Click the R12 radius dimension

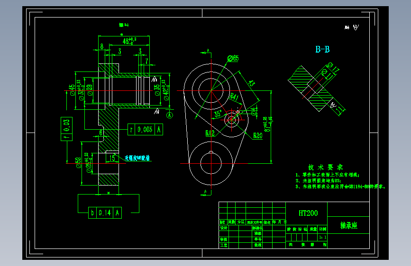[210, 133]
